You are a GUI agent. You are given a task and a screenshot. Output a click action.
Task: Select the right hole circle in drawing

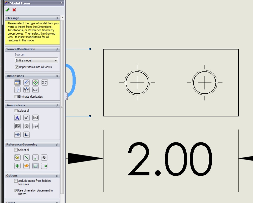pyautogui.click(x=205, y=83)
